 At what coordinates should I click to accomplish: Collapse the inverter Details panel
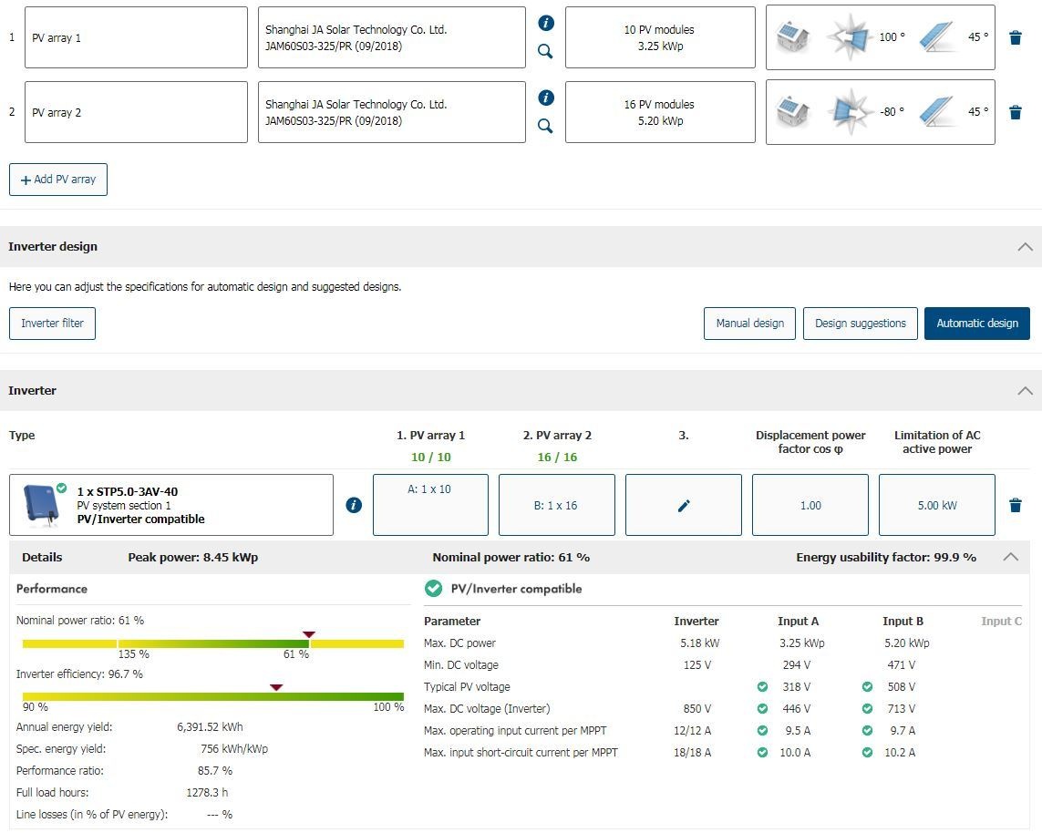pyautogui.click(x=1010, y=557)
